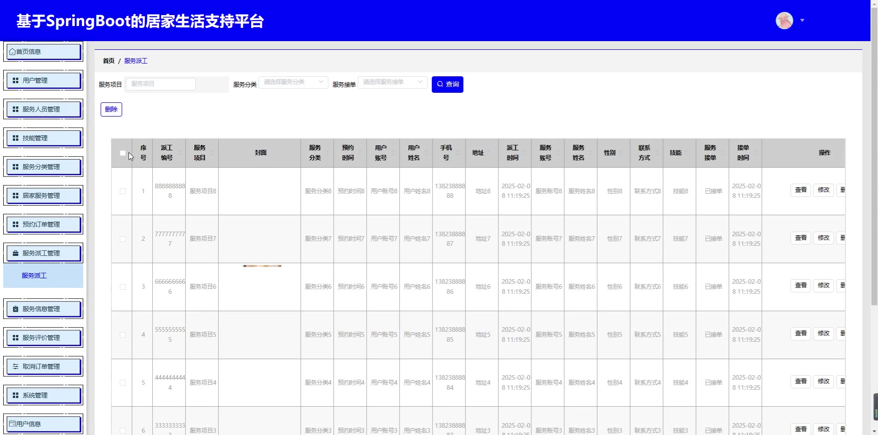Click the 服务派工 breadcrumb link

136,61
